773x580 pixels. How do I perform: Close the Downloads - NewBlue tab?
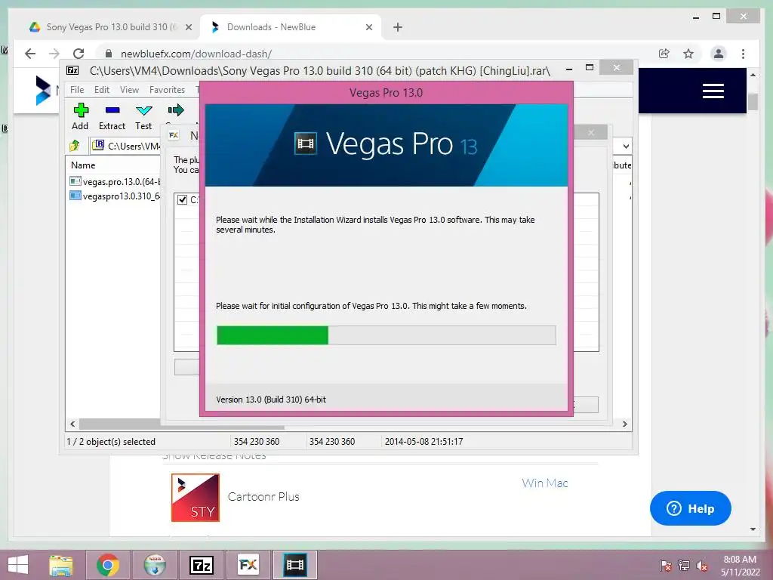[x=368, y=27]
